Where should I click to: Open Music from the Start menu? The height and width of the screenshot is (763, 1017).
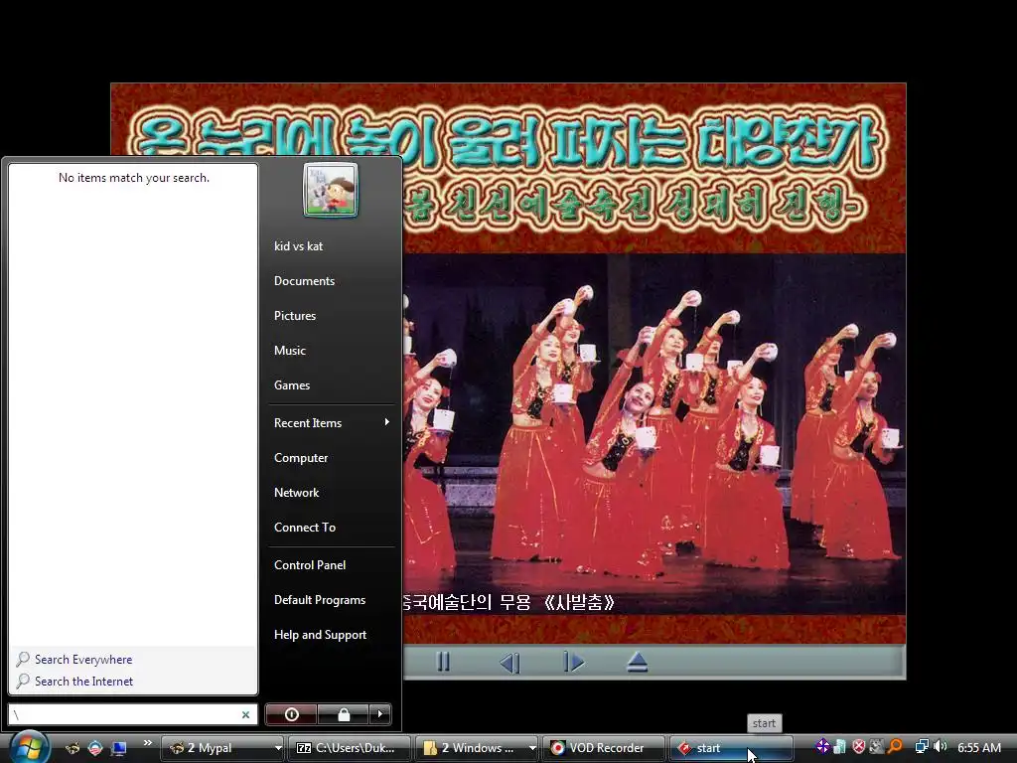pos(289,351)
